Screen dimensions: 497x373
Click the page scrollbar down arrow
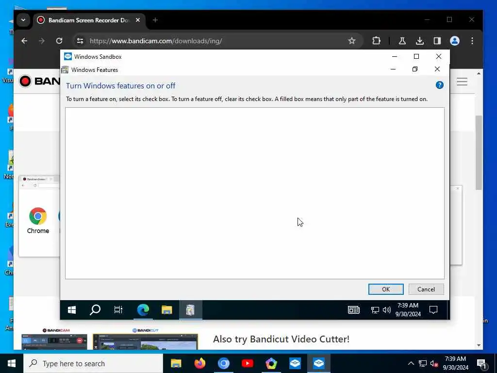pyautogui.click(x=479, y=345)
